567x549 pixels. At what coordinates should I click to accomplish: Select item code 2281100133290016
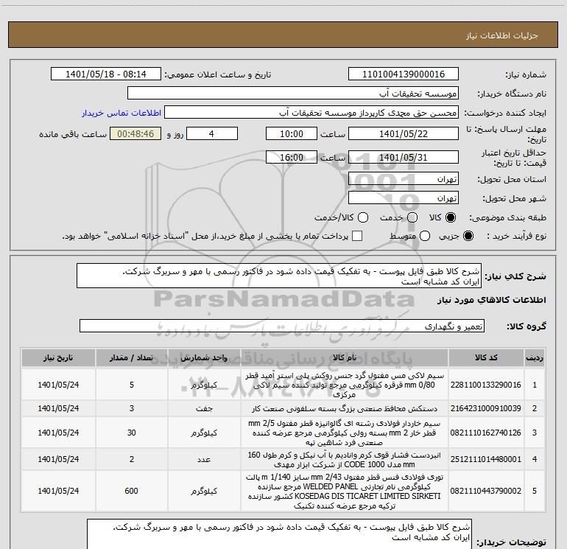click(486, 385)
